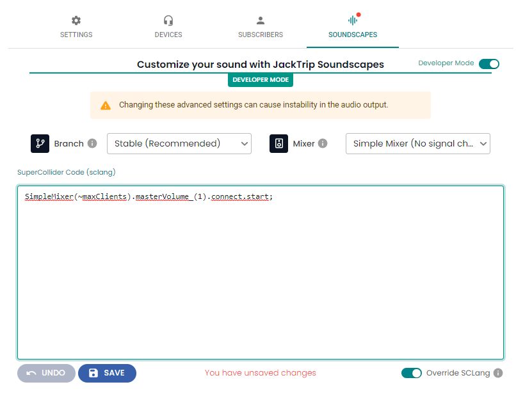The image size is (516, 396).
Task: Disable Developer Mode
Action: (489, 63)
